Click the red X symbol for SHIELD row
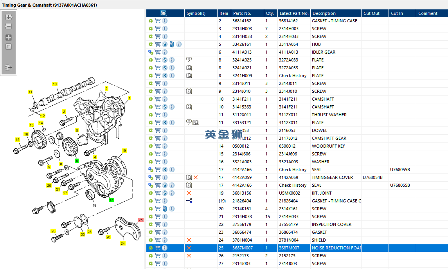The image size is (448, 269). (189, 240)
